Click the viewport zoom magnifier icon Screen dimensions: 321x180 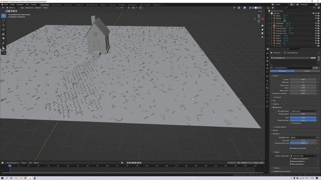[262, 26]
